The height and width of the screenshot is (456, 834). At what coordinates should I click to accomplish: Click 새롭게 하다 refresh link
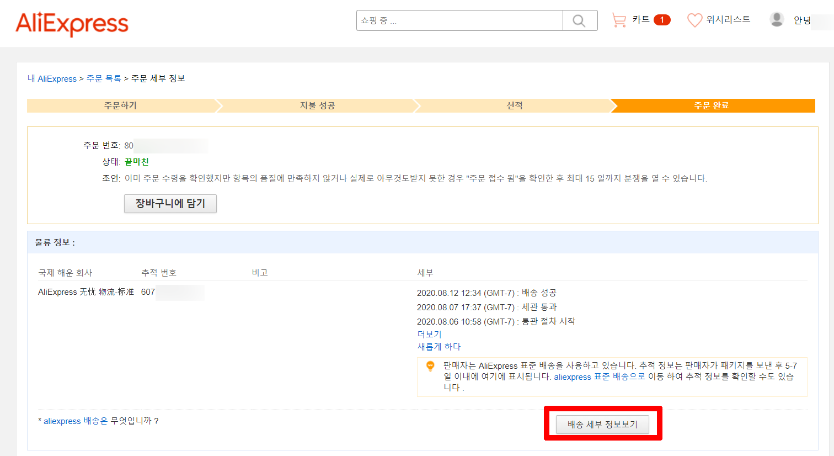tap(439, 347)
